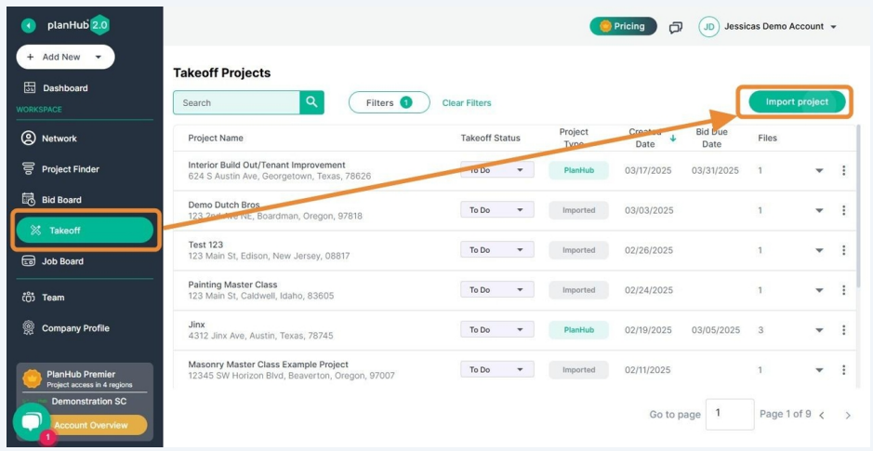Click the project Search field

(x=236, y=103)
